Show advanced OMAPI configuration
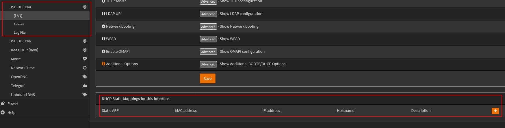This screenshot has width=505, height=128. (208, 52)
